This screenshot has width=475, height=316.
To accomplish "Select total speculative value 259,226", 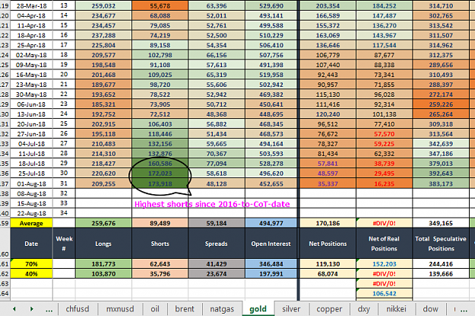I will [441, 104].
